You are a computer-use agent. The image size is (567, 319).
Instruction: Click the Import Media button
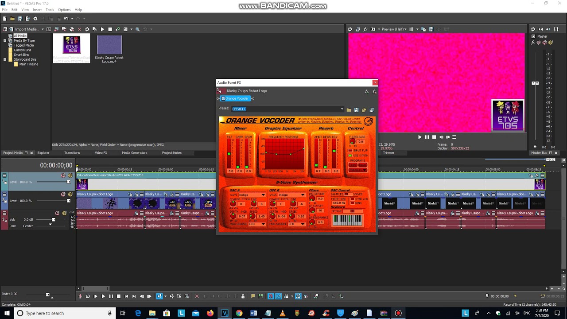pyautogui.click(x=24, y=29)
